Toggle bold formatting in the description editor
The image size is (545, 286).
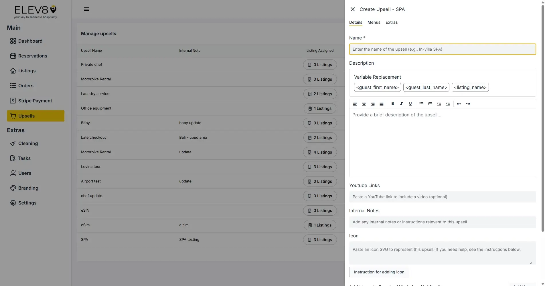click(x=393, y=104)
